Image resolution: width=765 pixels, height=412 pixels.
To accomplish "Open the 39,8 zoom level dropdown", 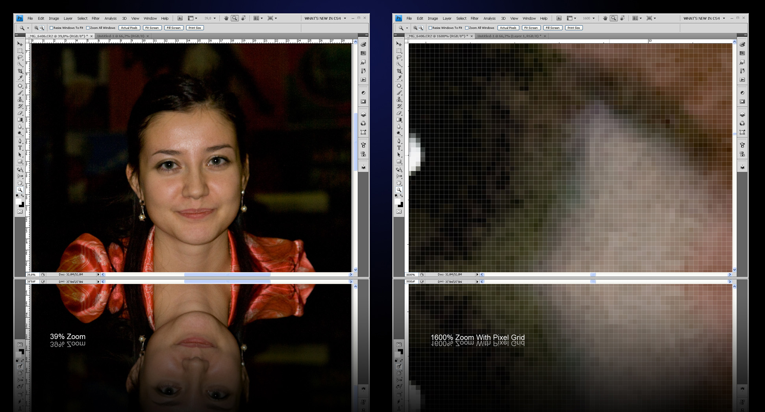I will click(215, 19).
